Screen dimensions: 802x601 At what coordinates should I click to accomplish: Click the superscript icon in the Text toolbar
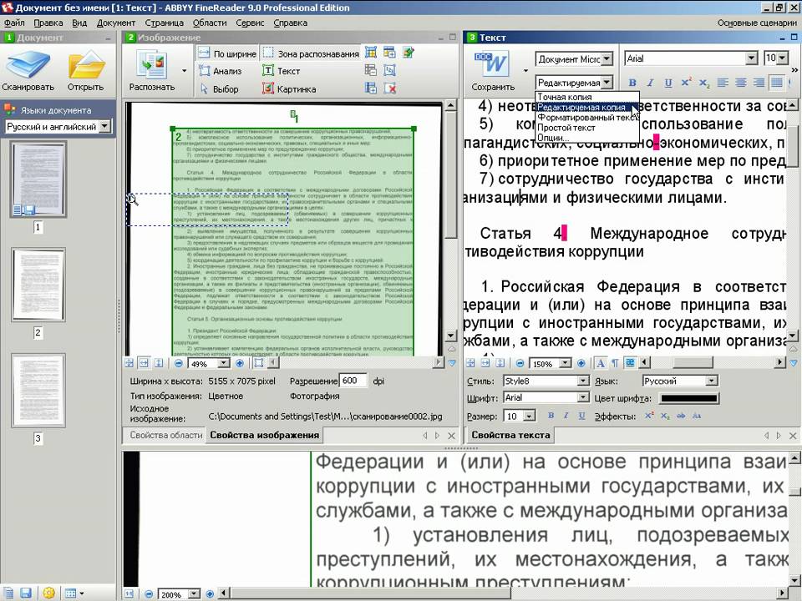pyautogui.click(x=686, y=83)
